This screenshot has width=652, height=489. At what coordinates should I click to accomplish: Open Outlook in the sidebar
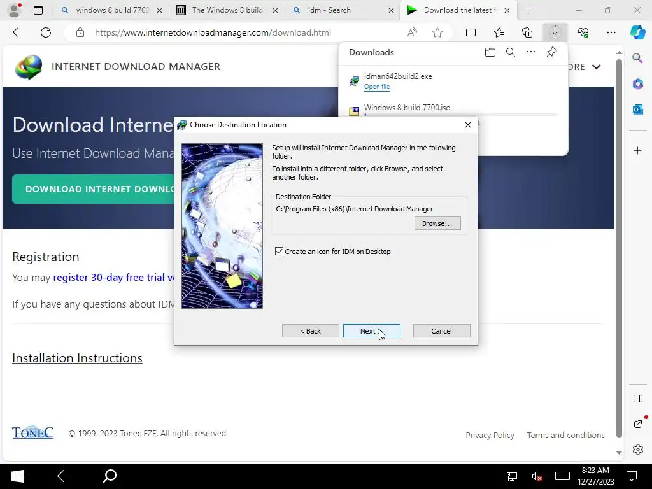pos(637,110)
